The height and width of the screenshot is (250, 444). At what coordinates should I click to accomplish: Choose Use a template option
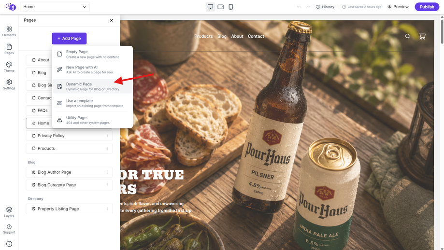coord(93,103)
